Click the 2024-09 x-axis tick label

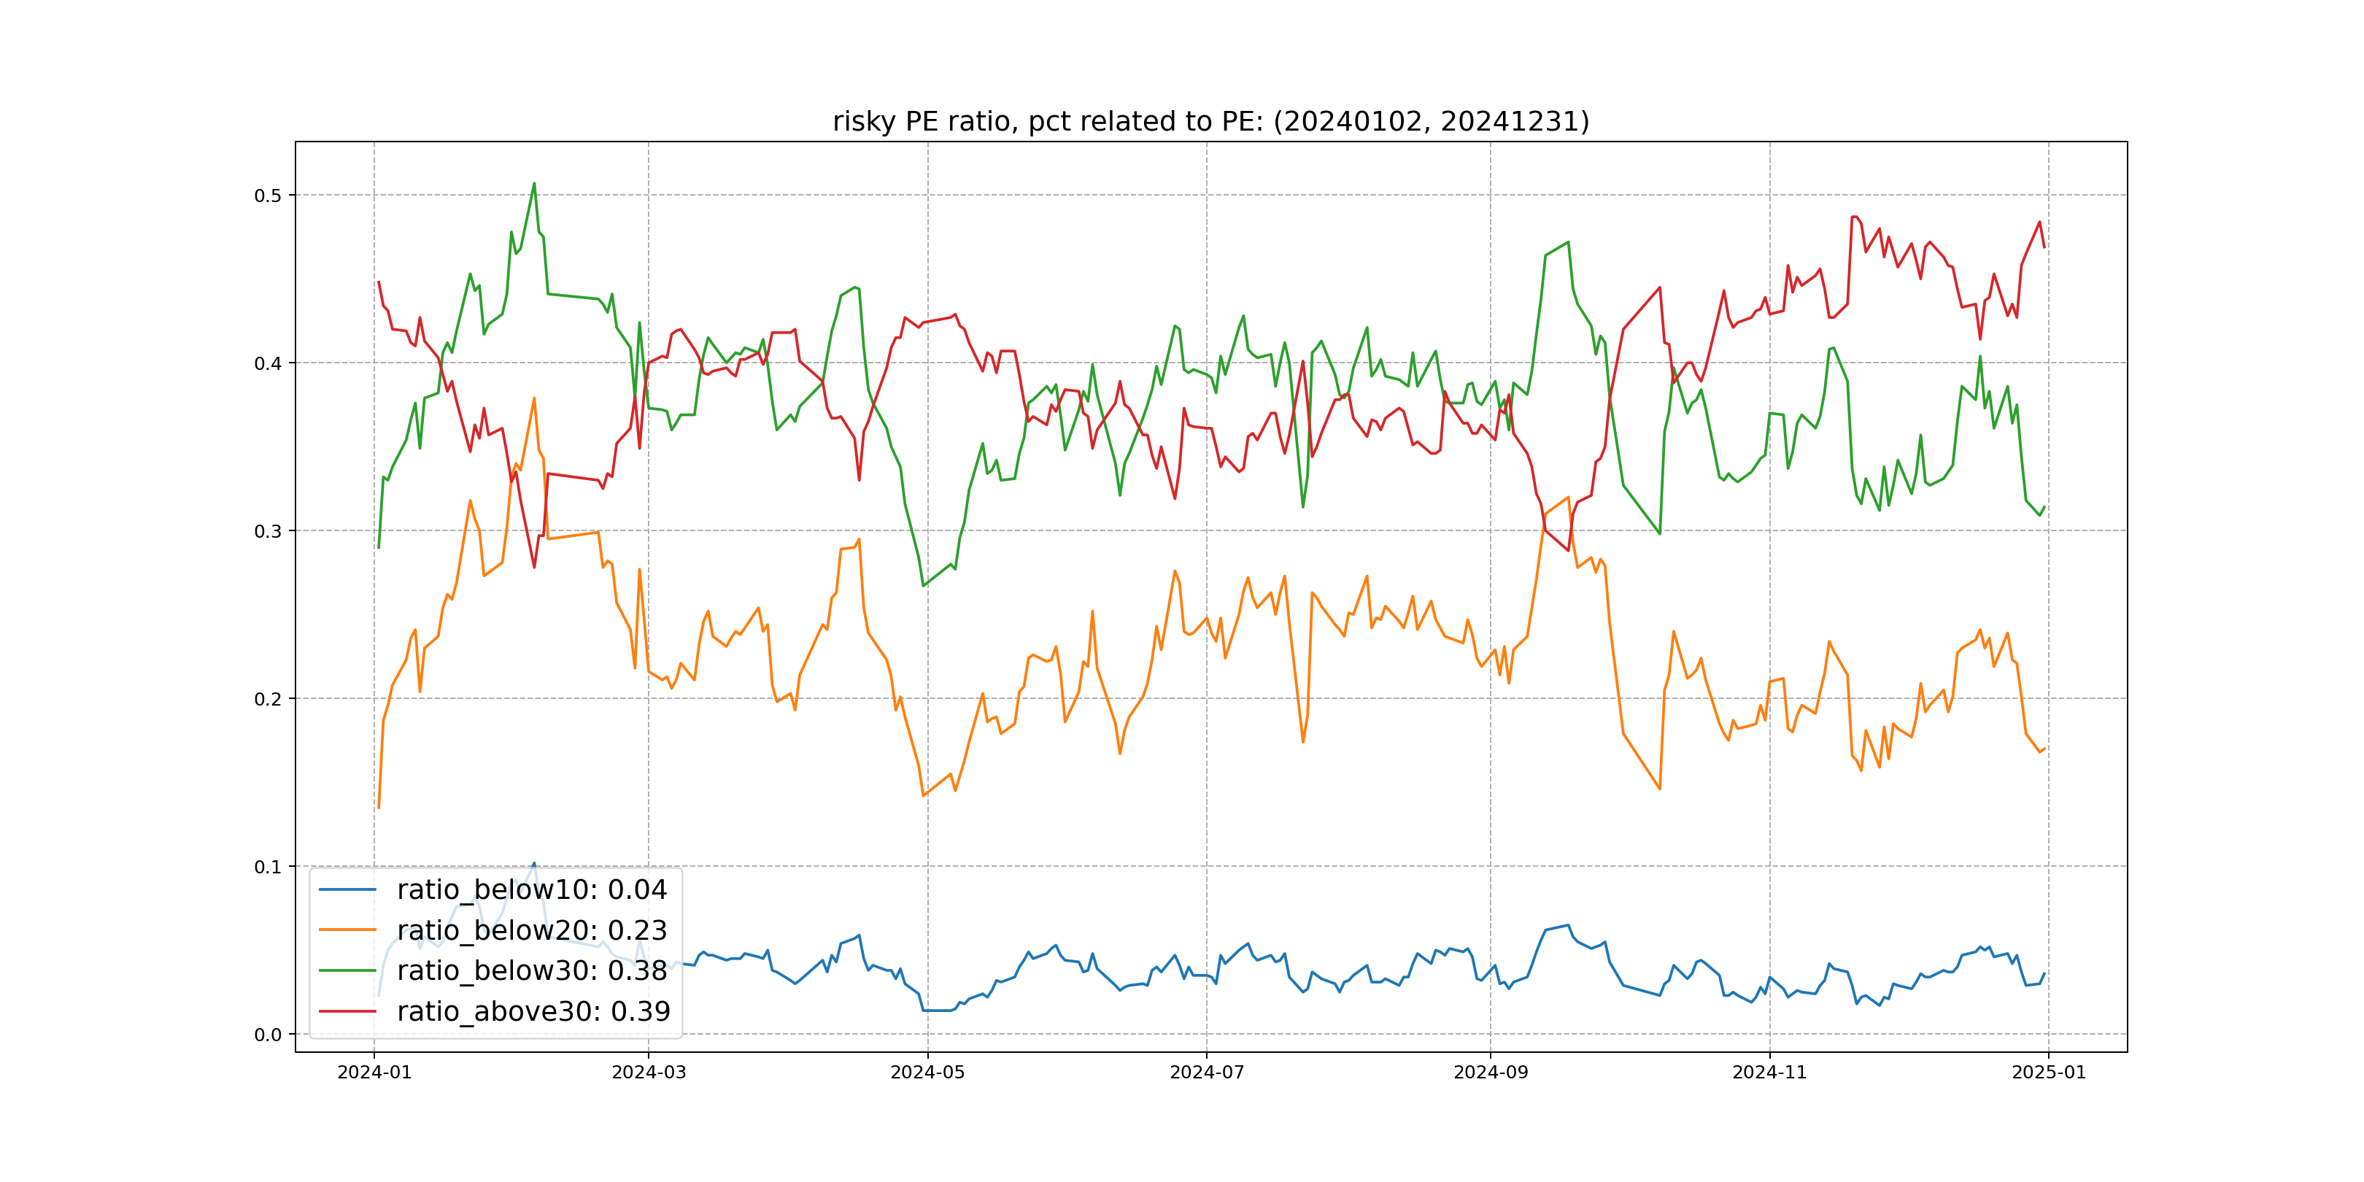(x=1491, y=1072)
